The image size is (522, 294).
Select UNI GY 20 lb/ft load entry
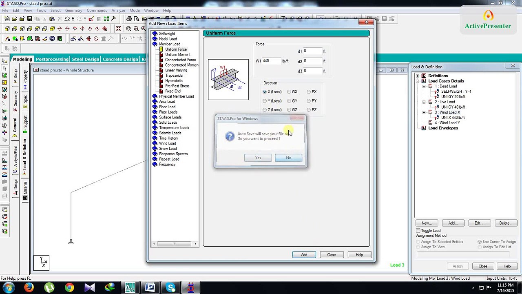(453, 97)
